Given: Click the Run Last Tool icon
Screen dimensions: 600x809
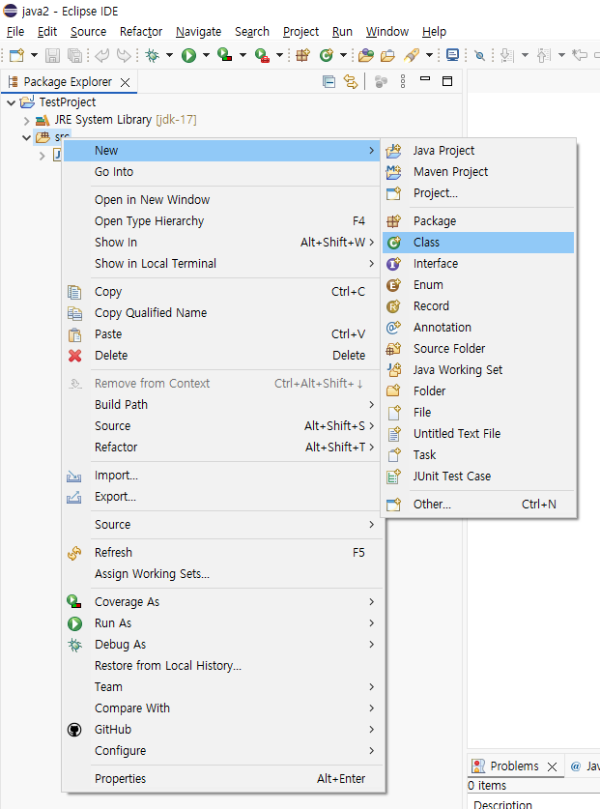Looking at the screenshot, I should [262, 55].
